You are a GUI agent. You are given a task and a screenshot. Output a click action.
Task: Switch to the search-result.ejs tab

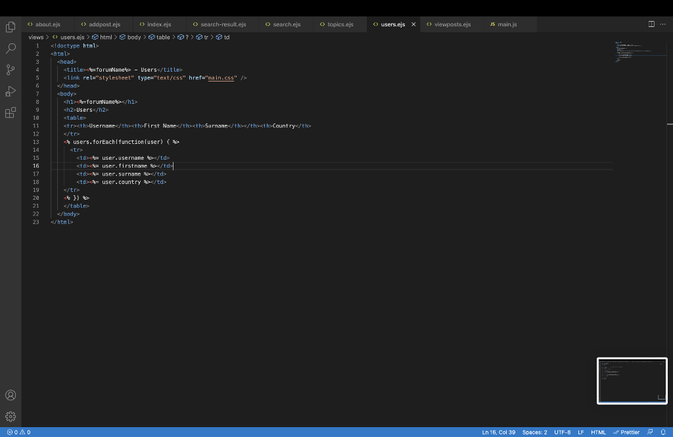(x=223, y=24)
